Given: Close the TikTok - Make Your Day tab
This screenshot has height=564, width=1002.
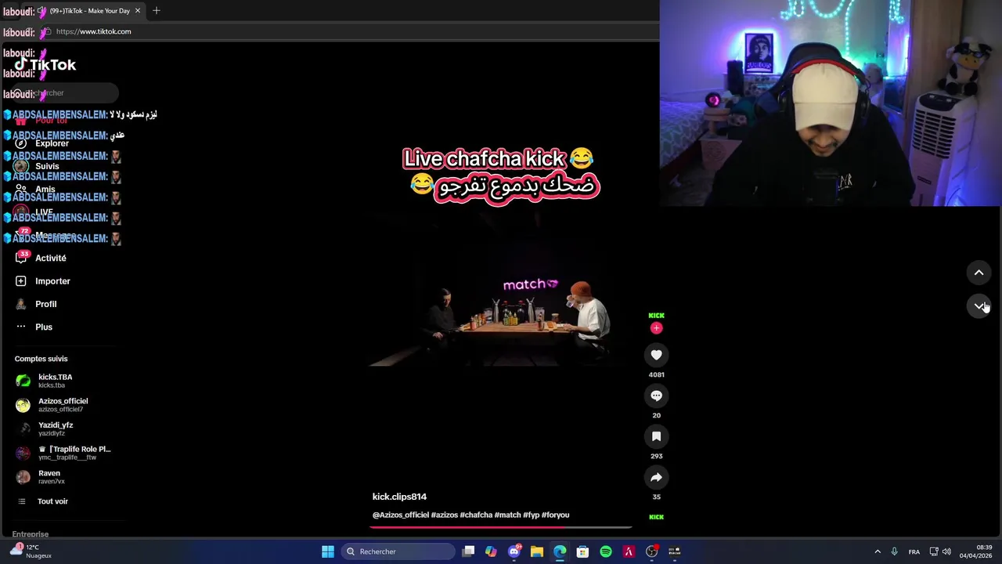Looking at the screenshot, I should pos(138,11).
